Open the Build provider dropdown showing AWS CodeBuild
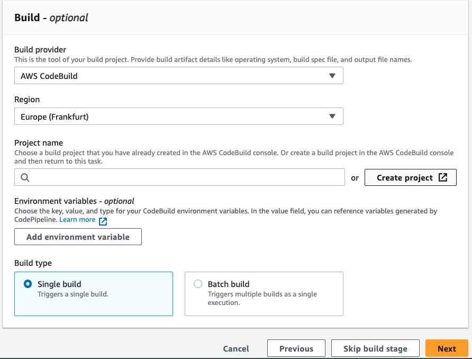The height and width of the screenshot is (359, 472). pyautogui.click(x=178, y=76)
